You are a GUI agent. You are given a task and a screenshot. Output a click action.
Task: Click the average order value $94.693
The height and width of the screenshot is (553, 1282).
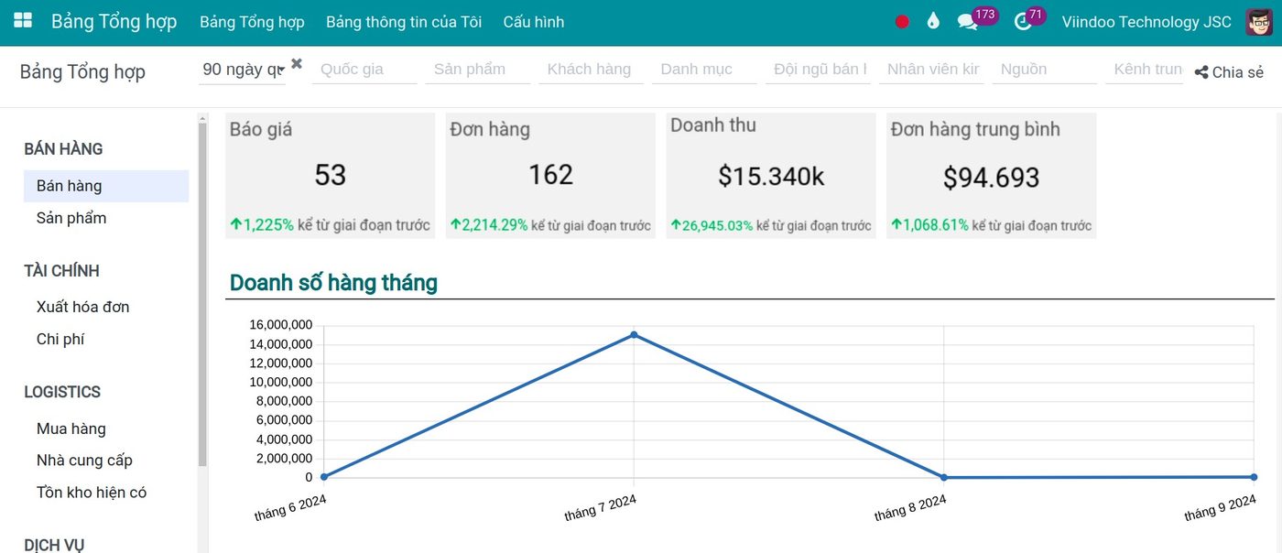pyautogui.click(x=992, y=178)
